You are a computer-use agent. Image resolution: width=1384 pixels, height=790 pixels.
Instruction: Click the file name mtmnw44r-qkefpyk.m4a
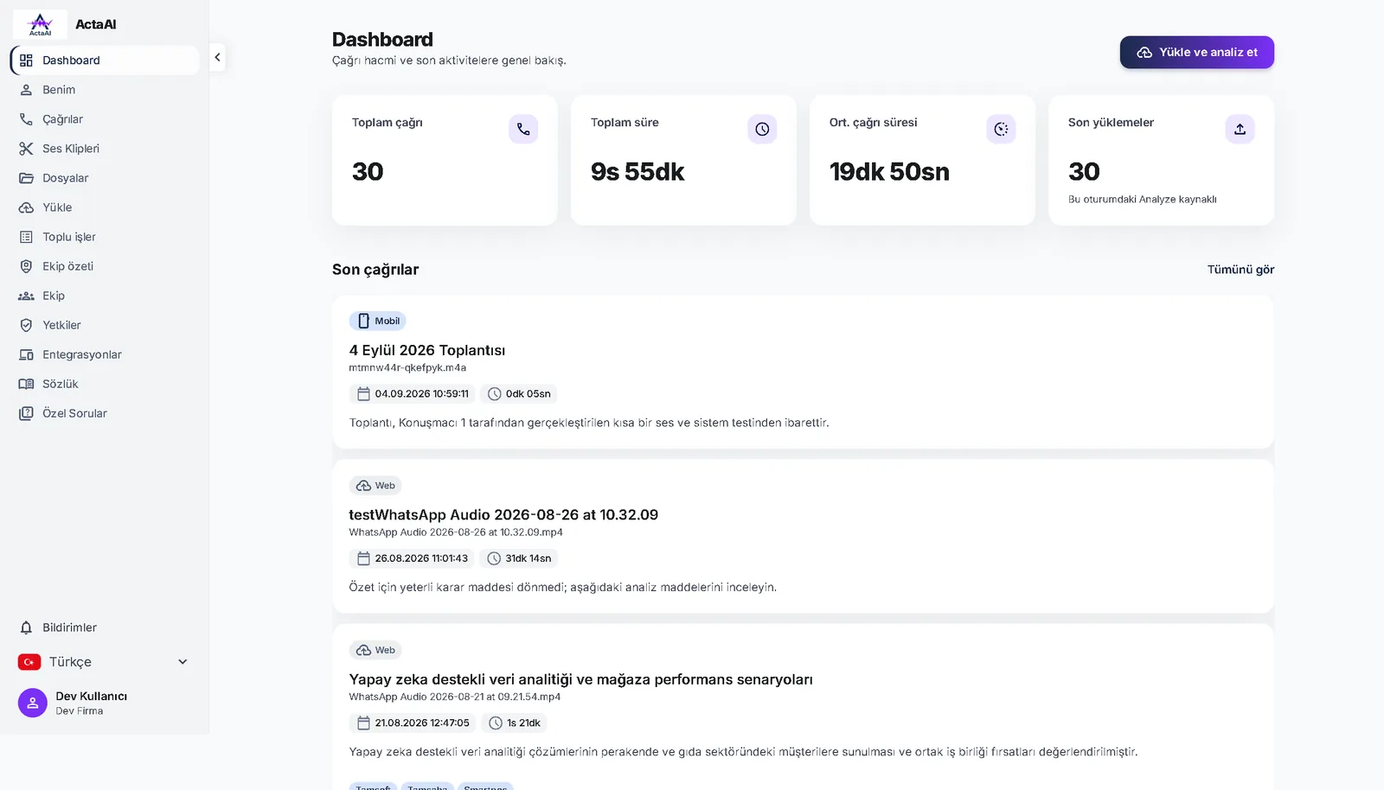pyautogui.click(x=407, y=367)
